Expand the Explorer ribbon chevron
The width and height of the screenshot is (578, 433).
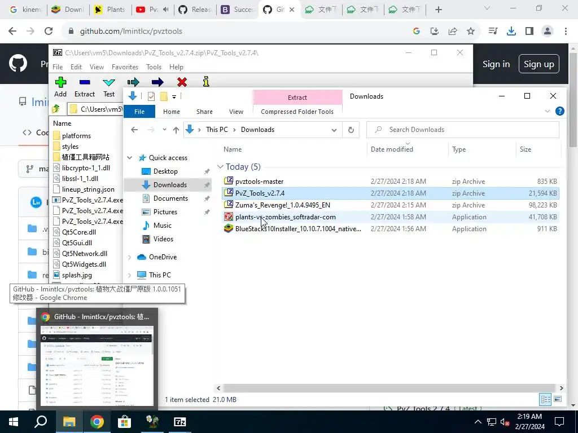pos(547,111)
